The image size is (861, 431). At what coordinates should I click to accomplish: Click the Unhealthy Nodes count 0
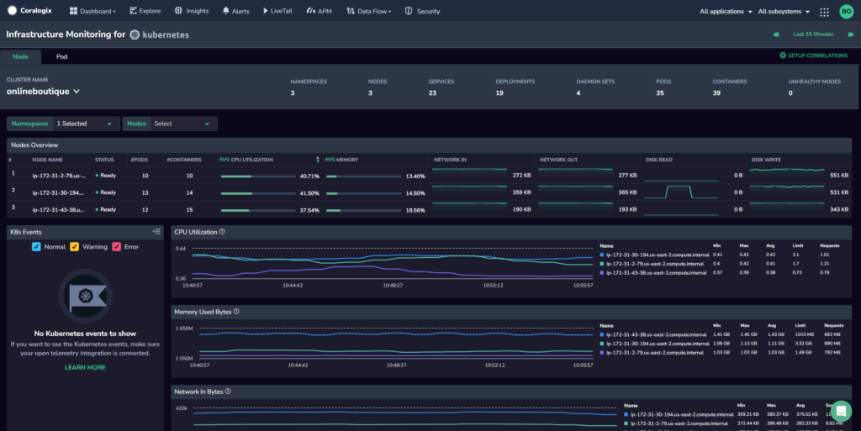790,93
